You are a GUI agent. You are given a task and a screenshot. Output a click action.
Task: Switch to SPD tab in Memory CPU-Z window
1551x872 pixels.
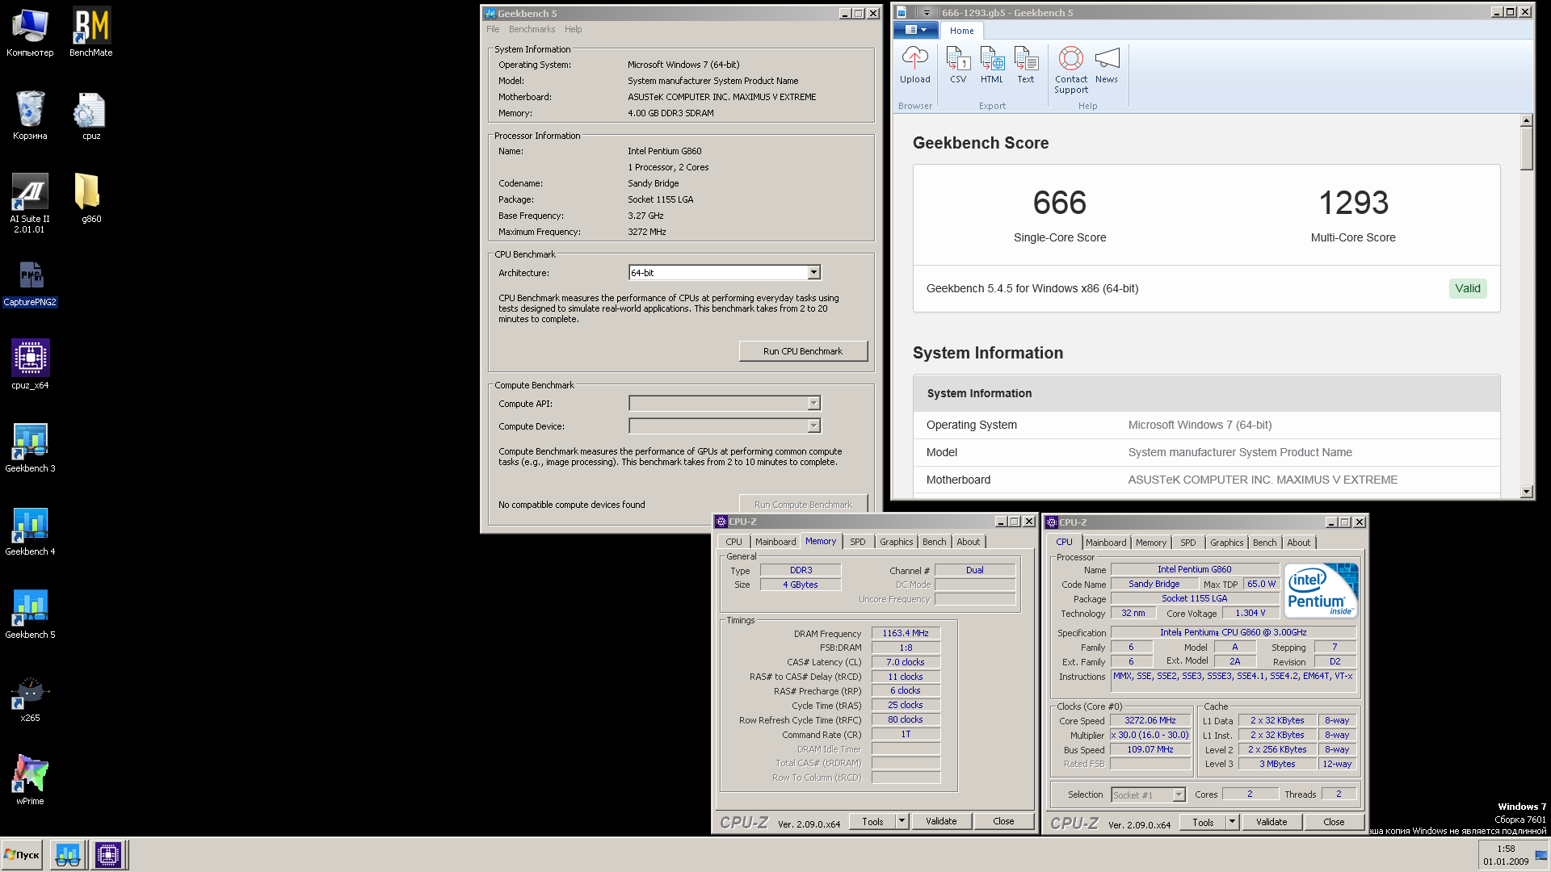858,542
